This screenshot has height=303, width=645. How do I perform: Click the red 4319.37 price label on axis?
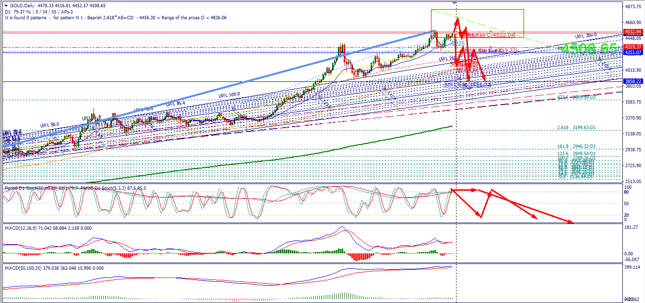633,47
